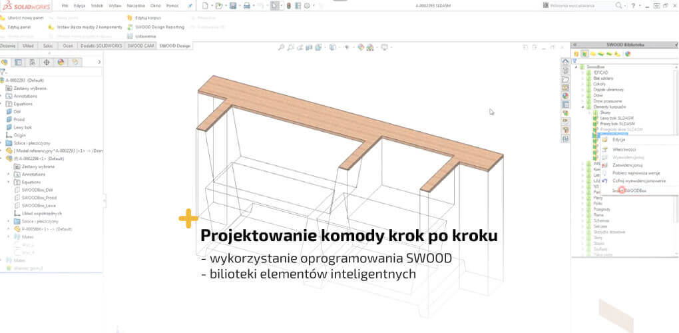This screenshot has width=679, height=333.
Task: Open the Options gear icon
Action: click(x=307, y=6)
